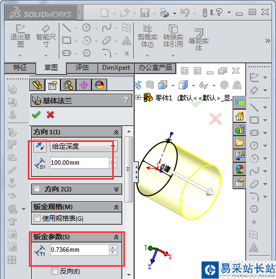Select the Ellipse tool in the ribbon

pos(107,40)
